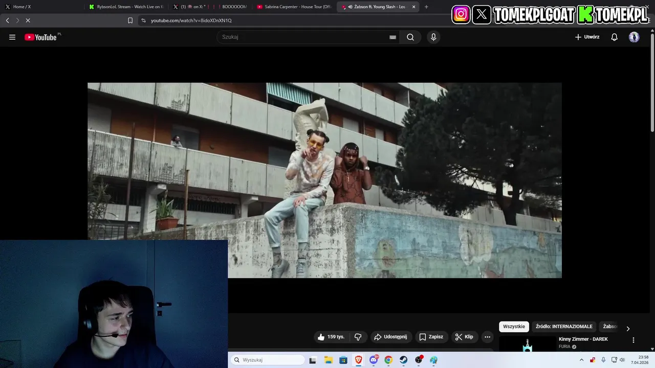Click the Udostępnij share button
Viewport: 655px width, 368px height.
pos(391,337)
